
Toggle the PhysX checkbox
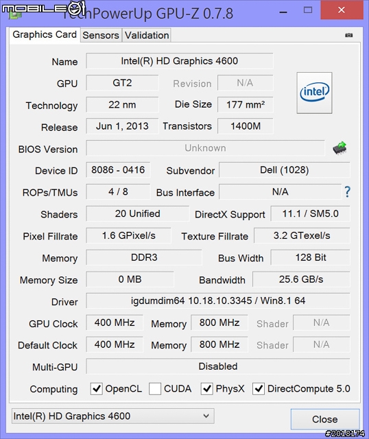point(206,389)
